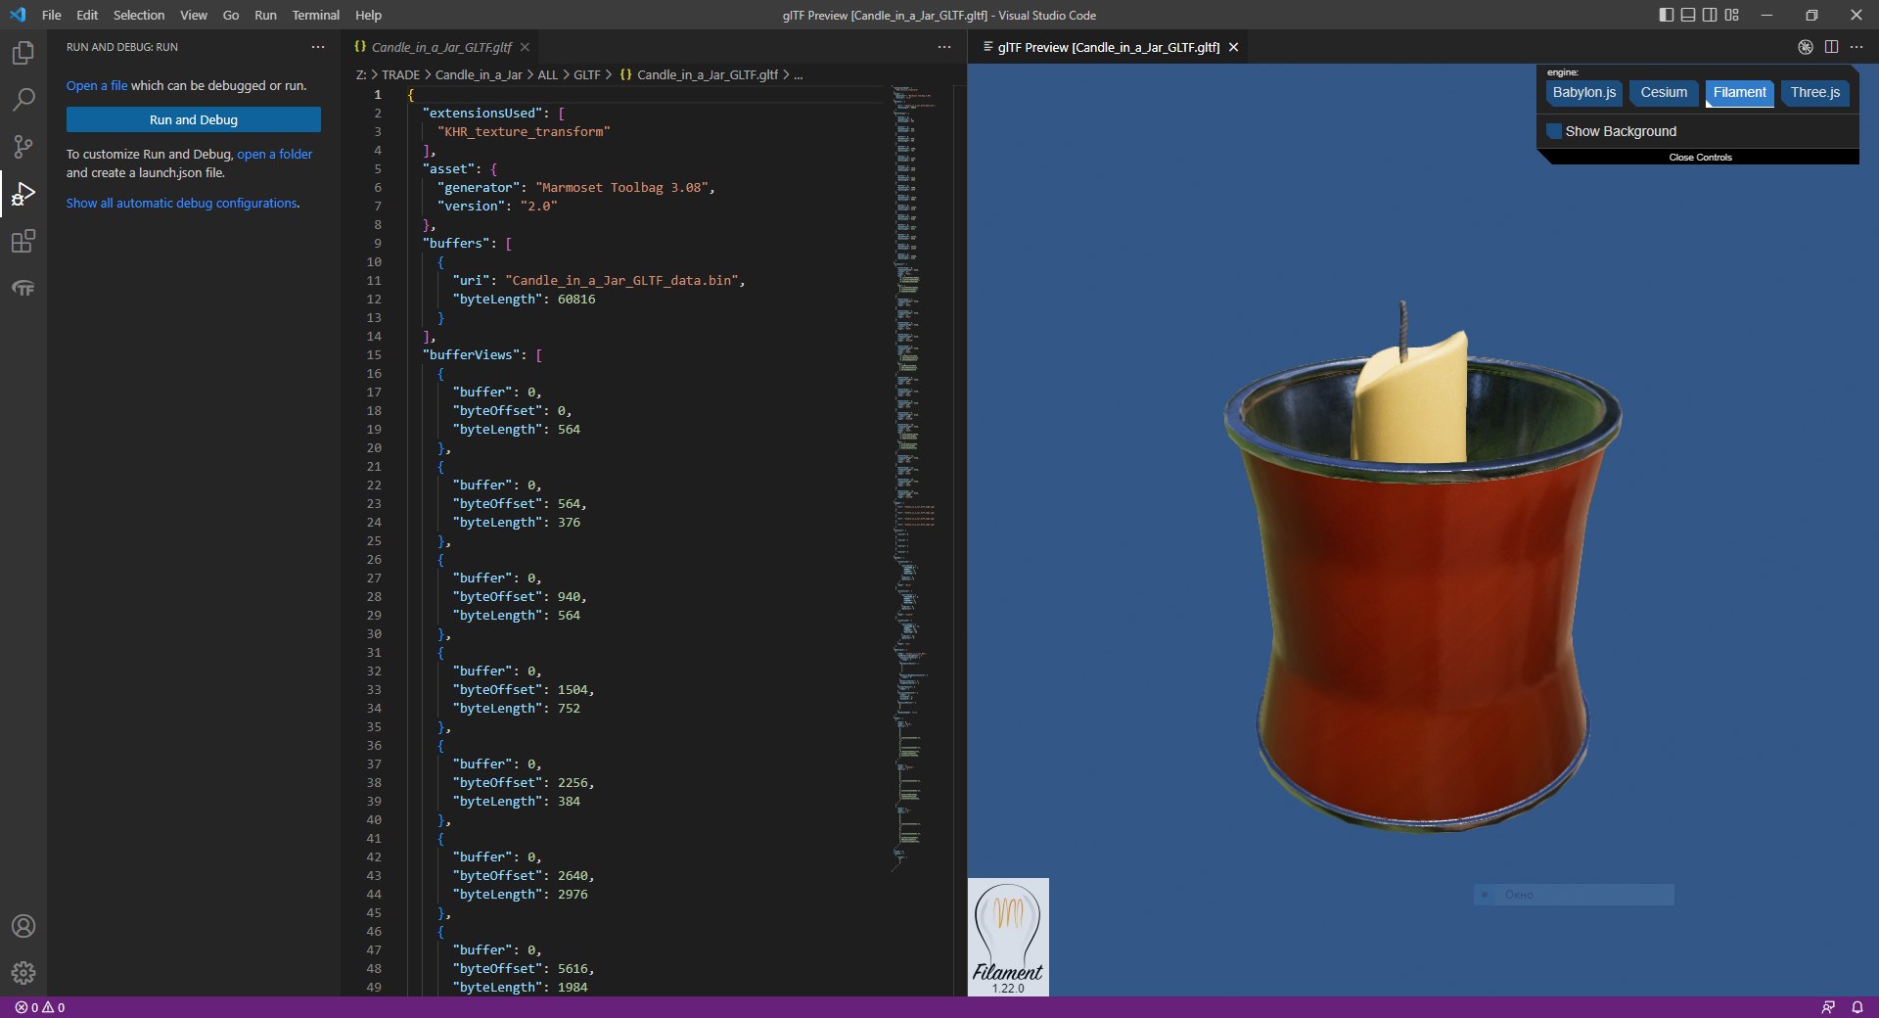This screenshot has height=1018, width=1879.
Task: Open More Actions for the gltf editor group
Action: click(x=944, y=47)
